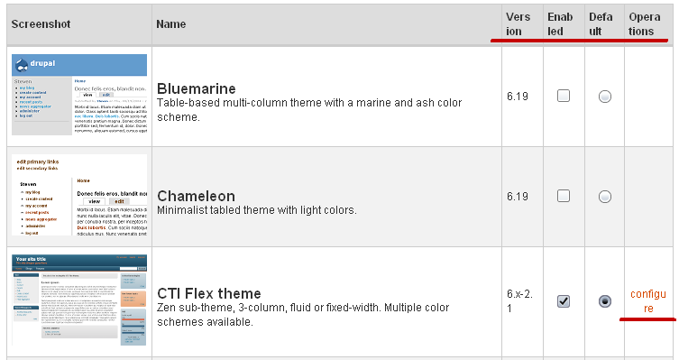Click the Chameleon theme name

[x=196, y=196]
